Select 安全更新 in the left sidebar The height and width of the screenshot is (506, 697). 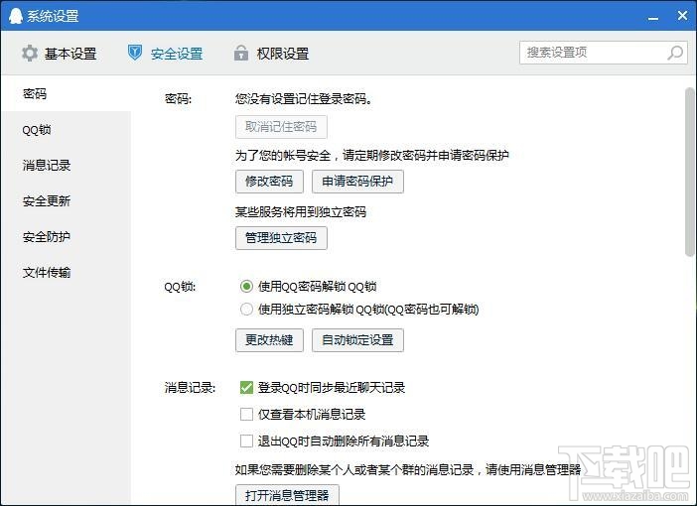click(66, 200)
